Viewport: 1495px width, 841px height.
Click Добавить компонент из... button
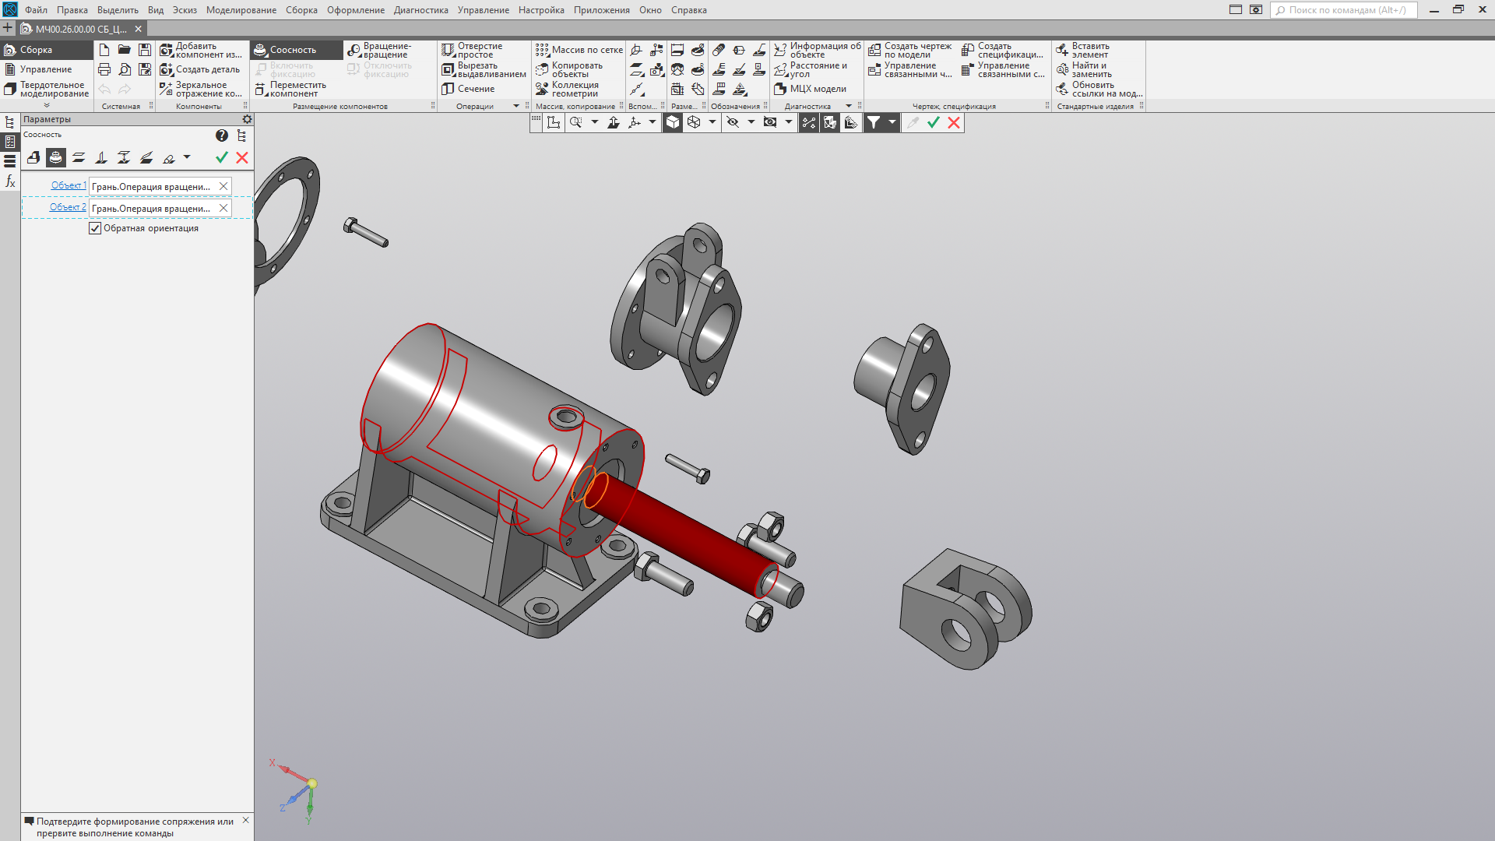pos(201,50)
